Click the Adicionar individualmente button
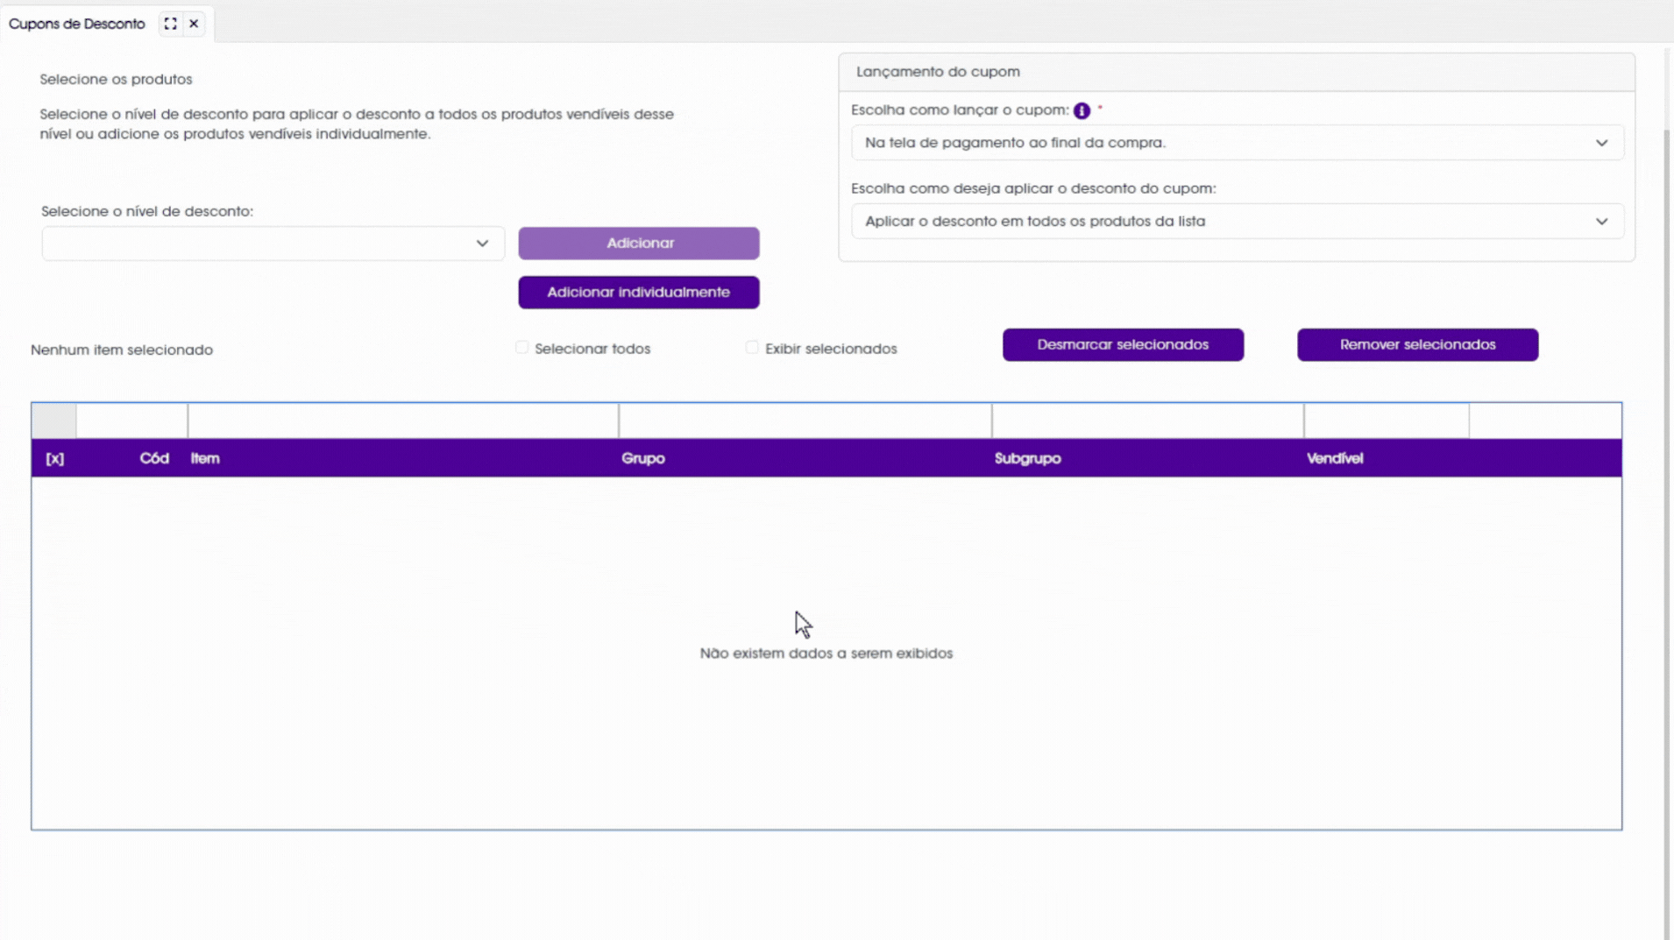 click(x=639, y=293)
